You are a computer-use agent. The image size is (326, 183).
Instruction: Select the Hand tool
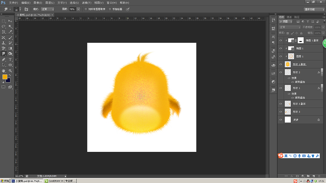click(4, 71)
